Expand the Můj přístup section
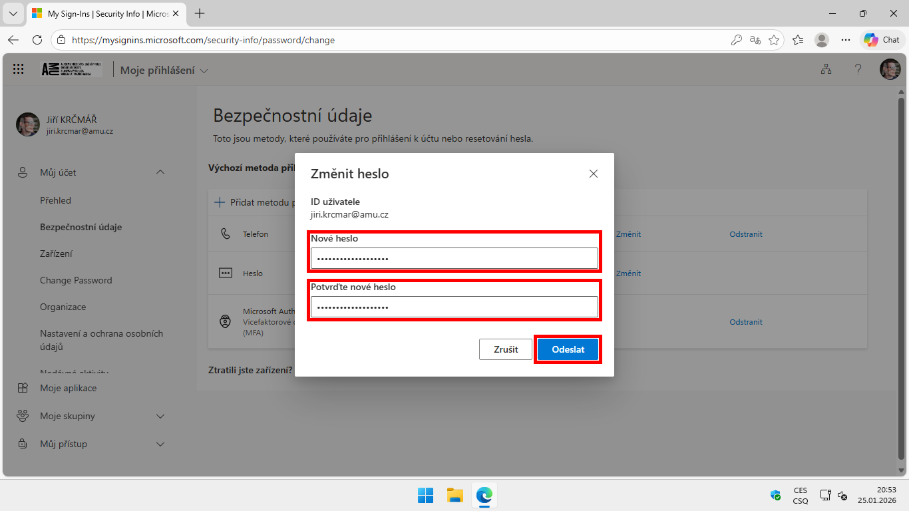909x511 pixels. click(x=160, y=444)
